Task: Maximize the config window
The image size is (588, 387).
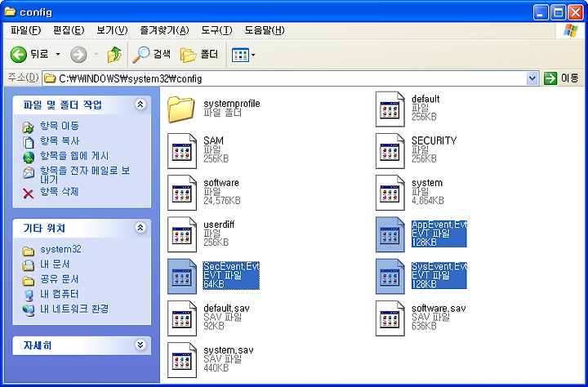Action: (559, 13)
